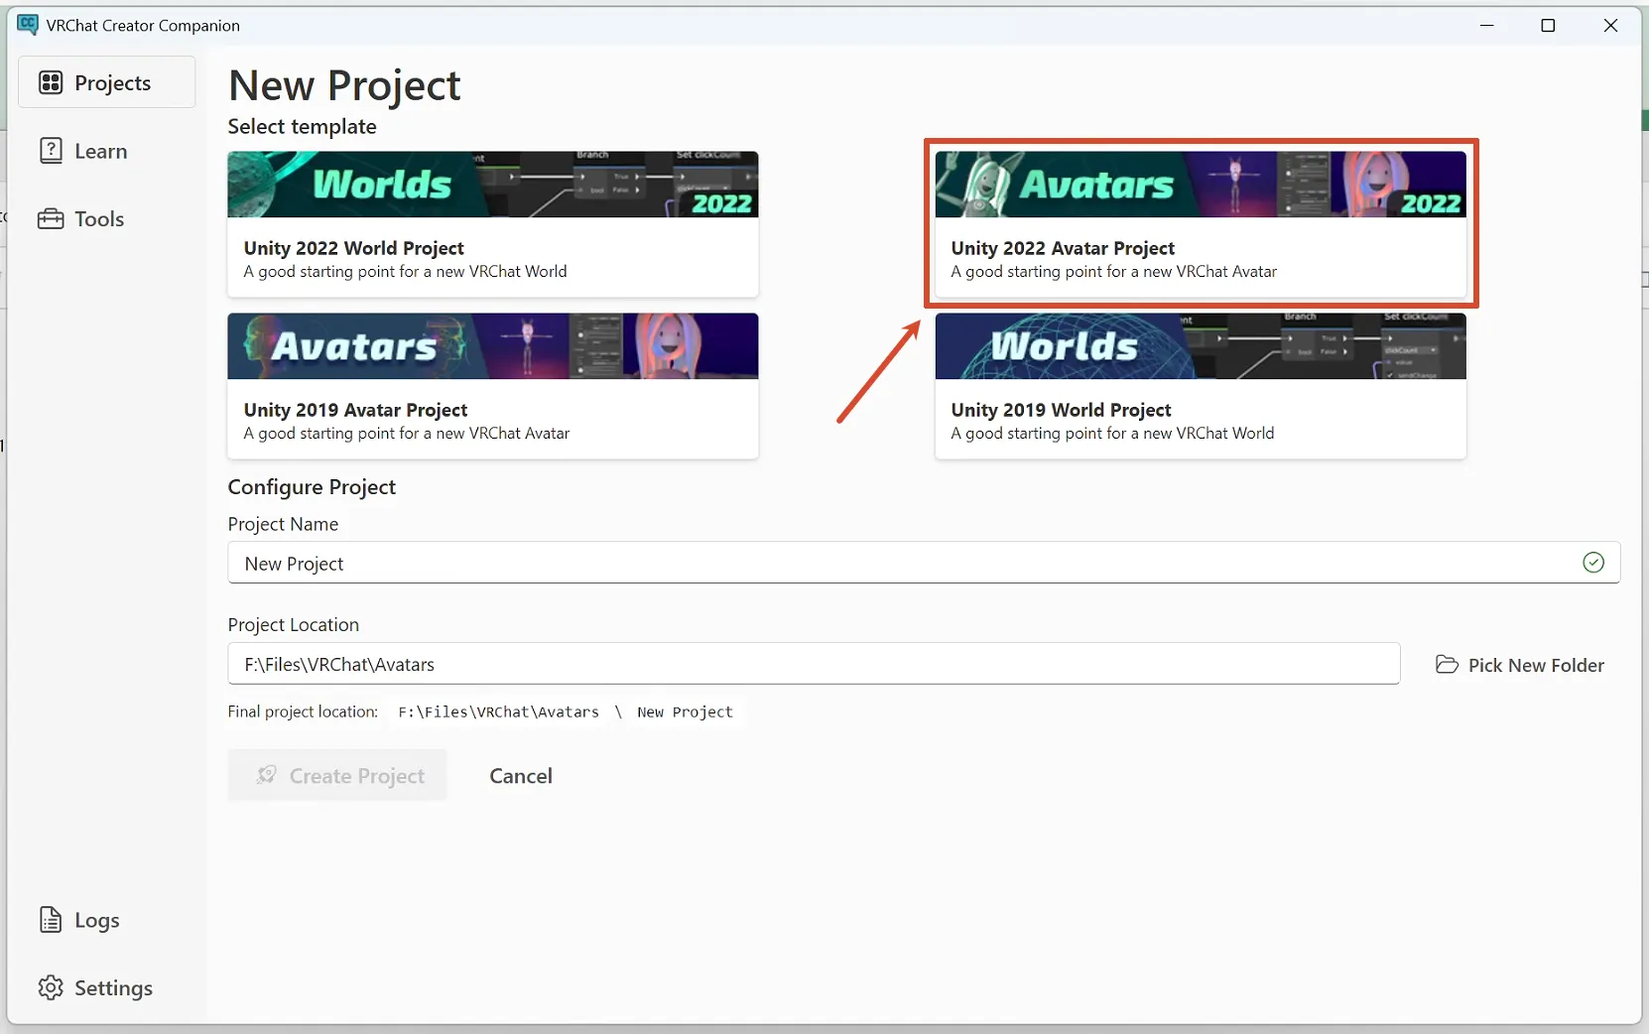Click the Project Name text field

coord(924,563)
